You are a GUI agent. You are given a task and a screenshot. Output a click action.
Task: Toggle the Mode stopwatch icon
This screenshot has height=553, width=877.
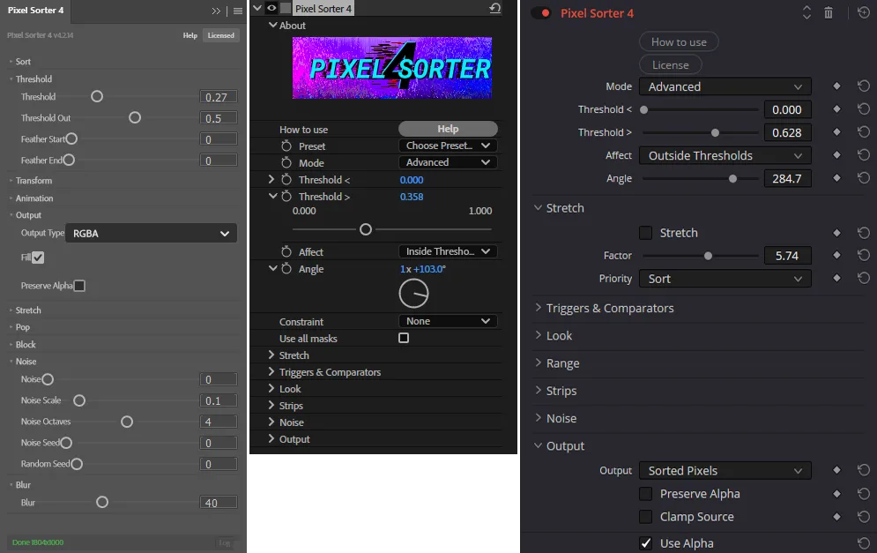click(286, 162)
